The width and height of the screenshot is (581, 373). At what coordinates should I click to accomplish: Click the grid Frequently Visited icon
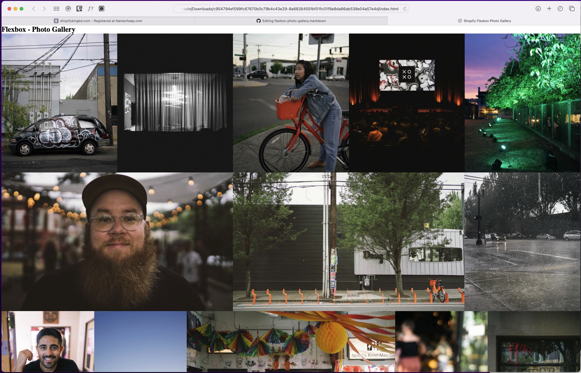click(x=56, y=9)
